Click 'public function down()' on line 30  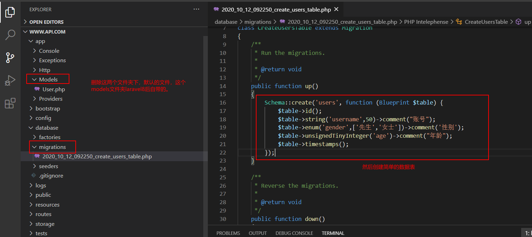(288, 219)
